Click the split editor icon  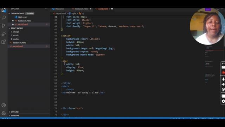click(x=218, y=9)
